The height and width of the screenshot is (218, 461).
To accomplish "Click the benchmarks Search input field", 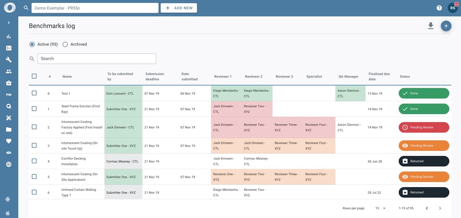I will [x=97, y=59].
